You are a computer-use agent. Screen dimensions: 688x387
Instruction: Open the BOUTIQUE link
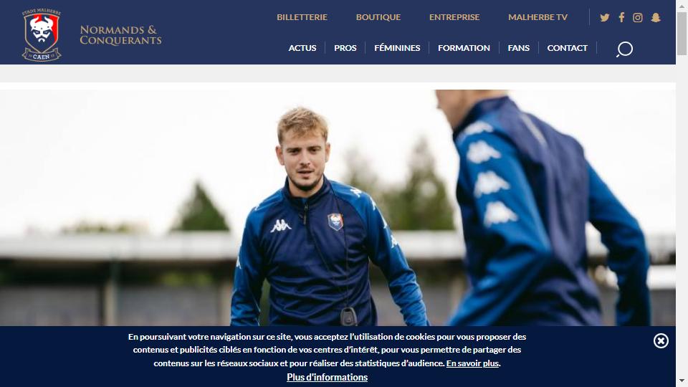(378, 17)
